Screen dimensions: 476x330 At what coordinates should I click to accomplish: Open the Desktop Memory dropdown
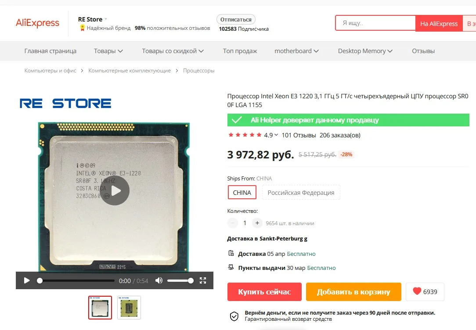coord(365,51)
